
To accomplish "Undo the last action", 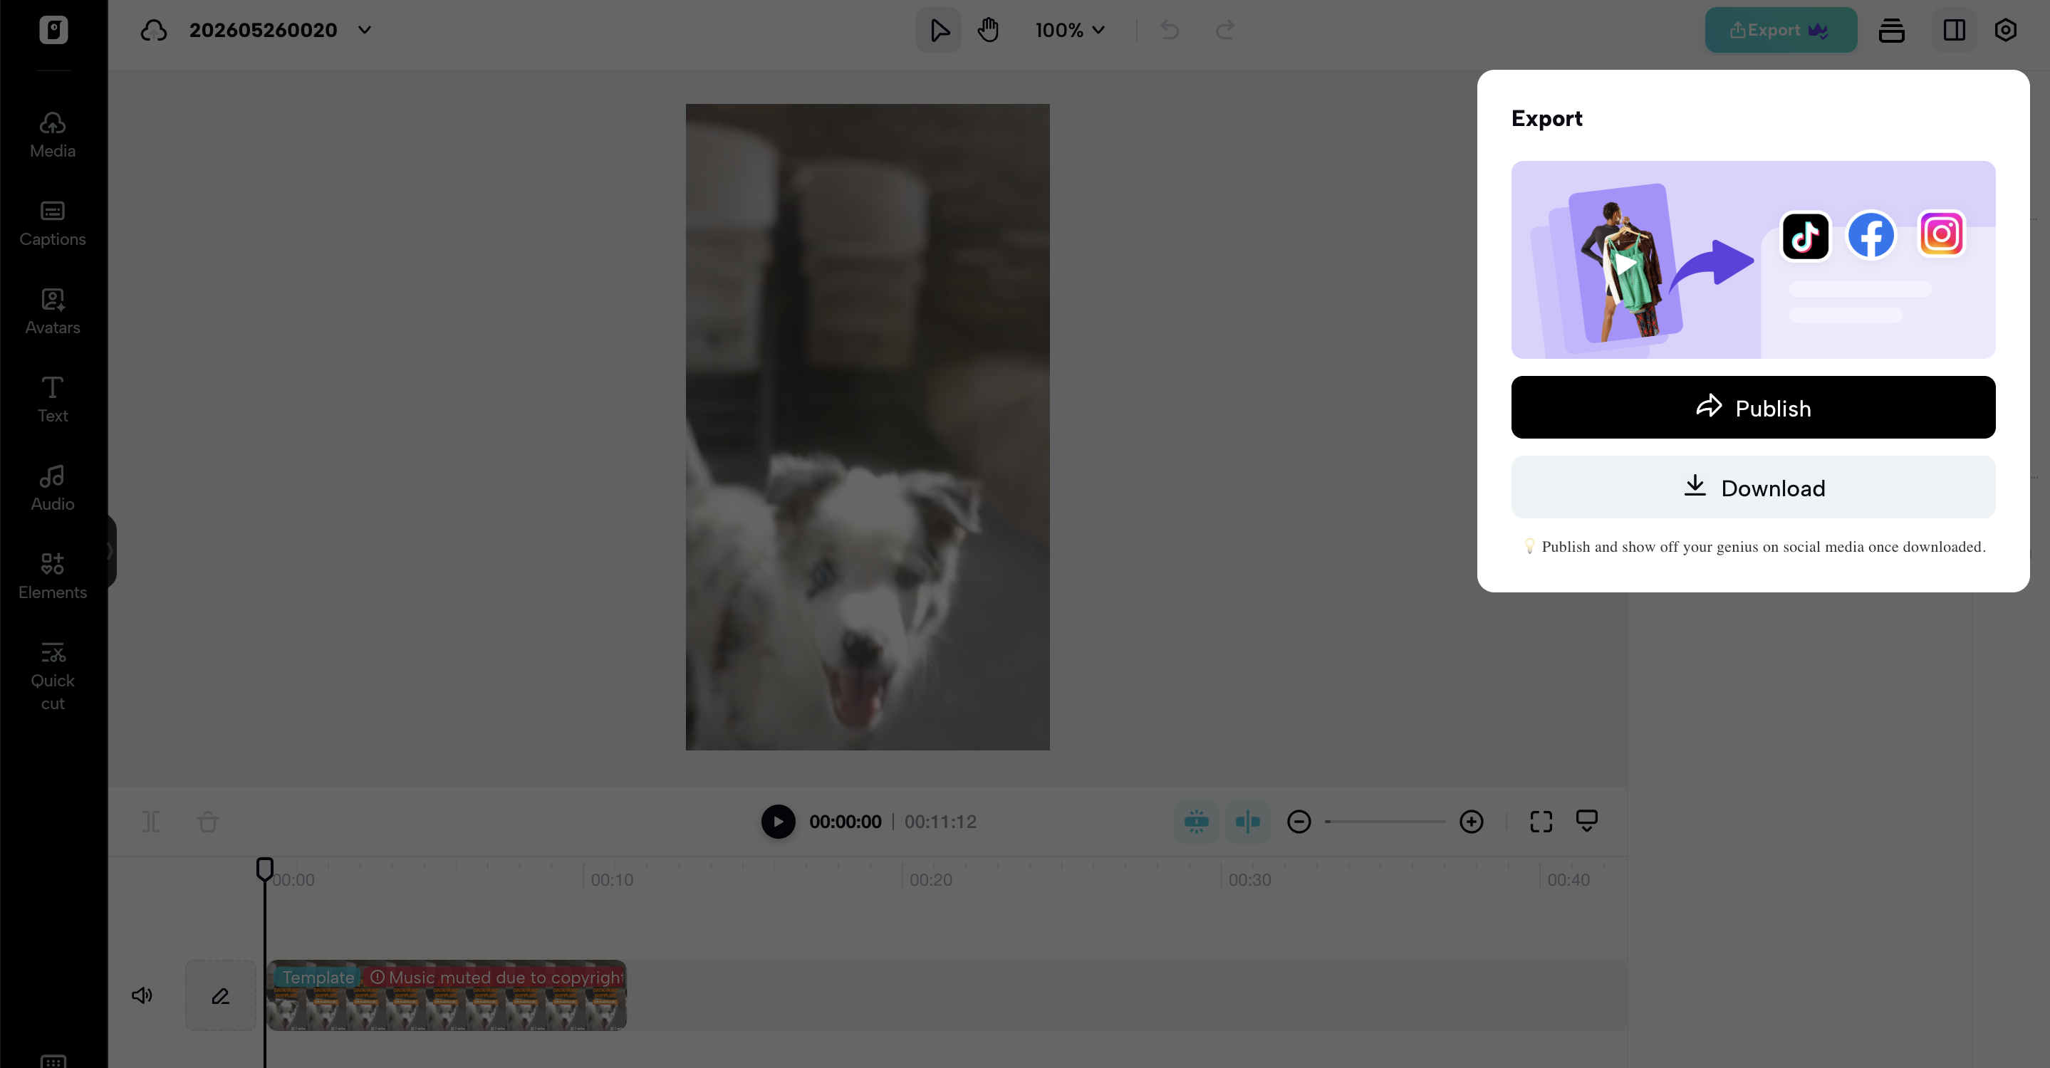I will point(1170,30).
